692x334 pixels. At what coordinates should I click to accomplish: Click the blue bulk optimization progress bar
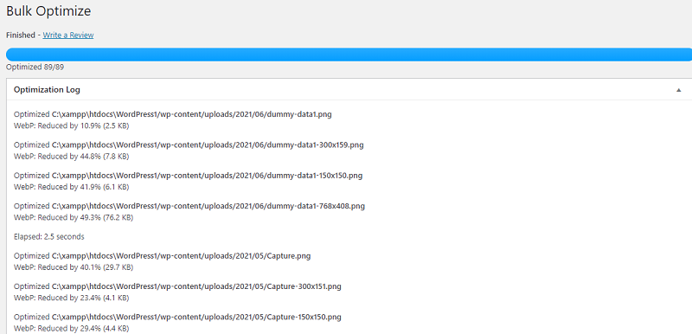pyautogui.click(x=349, y=55)
